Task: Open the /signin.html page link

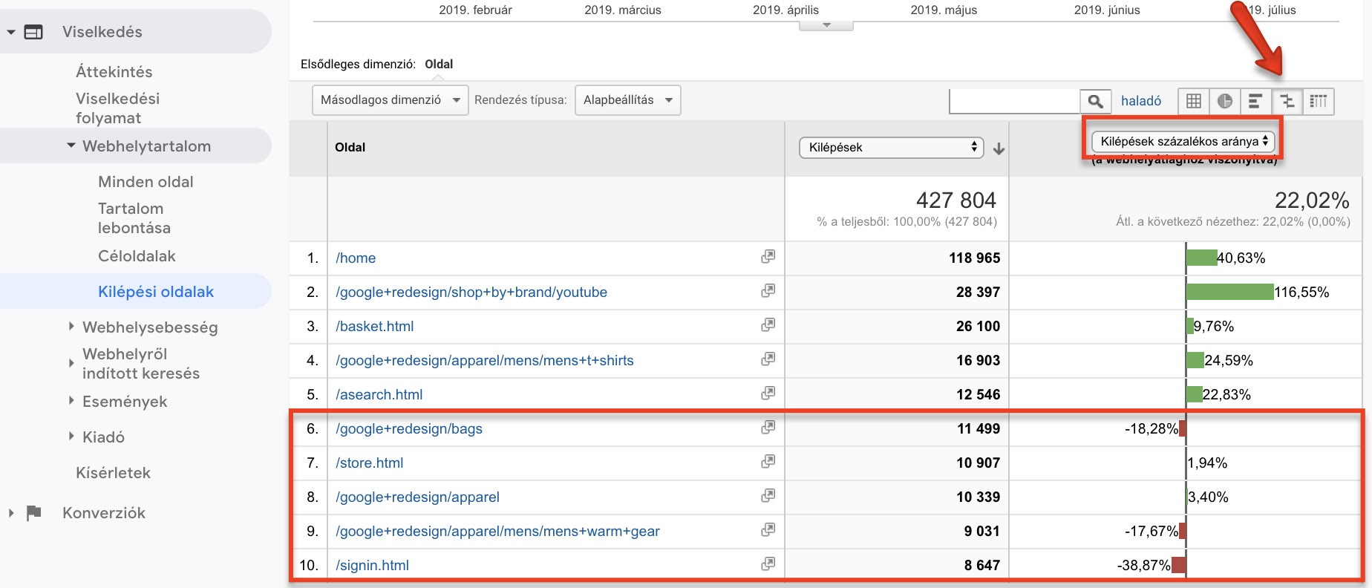Action: click(373, 565)
